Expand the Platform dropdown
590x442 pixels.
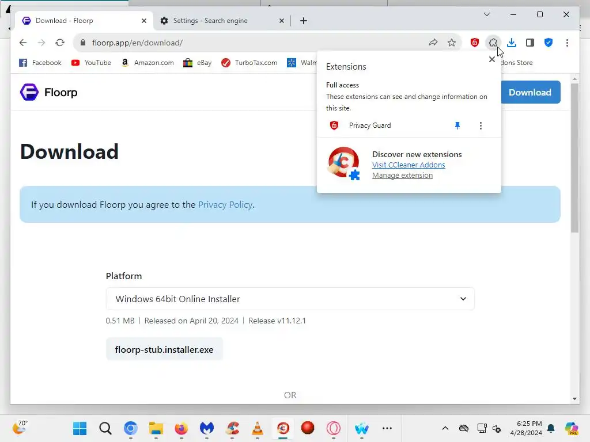coord(290,299)
